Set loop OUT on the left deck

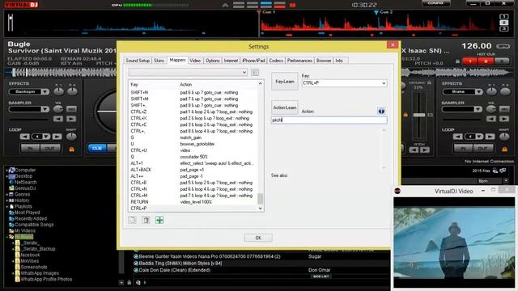coord(50,149)
